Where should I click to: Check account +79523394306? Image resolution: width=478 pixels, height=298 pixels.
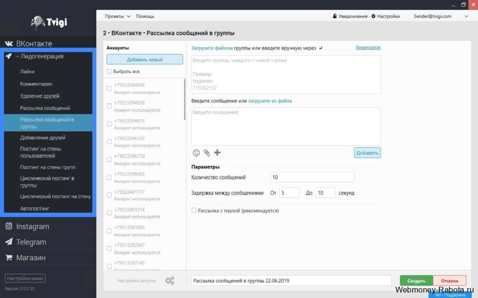pyautogui.click(x=109, y=88)
